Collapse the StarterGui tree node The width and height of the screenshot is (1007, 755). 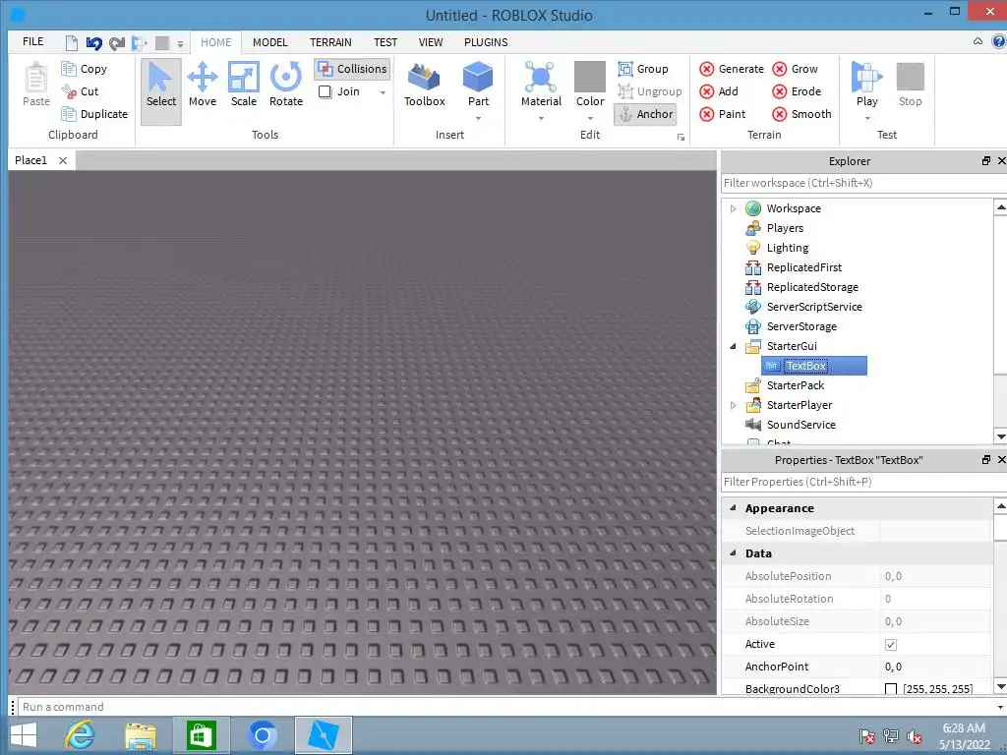[733, 346]
